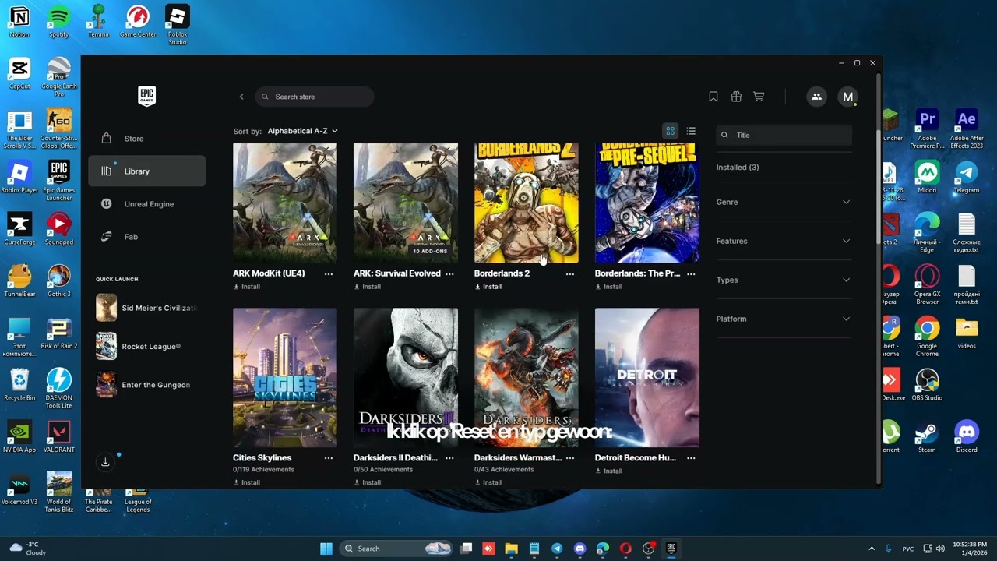
Task: Open options for Borderlands: The Pre-Sequel
Action: (691, 274)
